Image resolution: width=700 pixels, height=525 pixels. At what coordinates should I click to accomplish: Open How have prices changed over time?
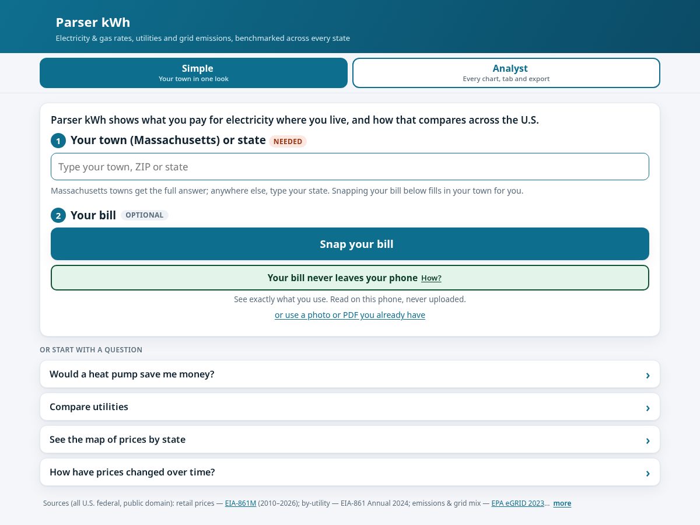pyautogui.click(x=350, y=472)
